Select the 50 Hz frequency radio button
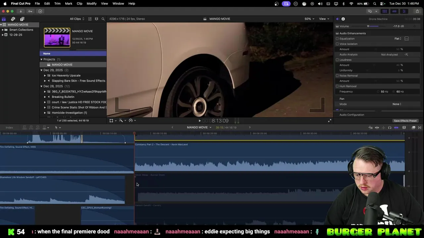 [378, 92]
